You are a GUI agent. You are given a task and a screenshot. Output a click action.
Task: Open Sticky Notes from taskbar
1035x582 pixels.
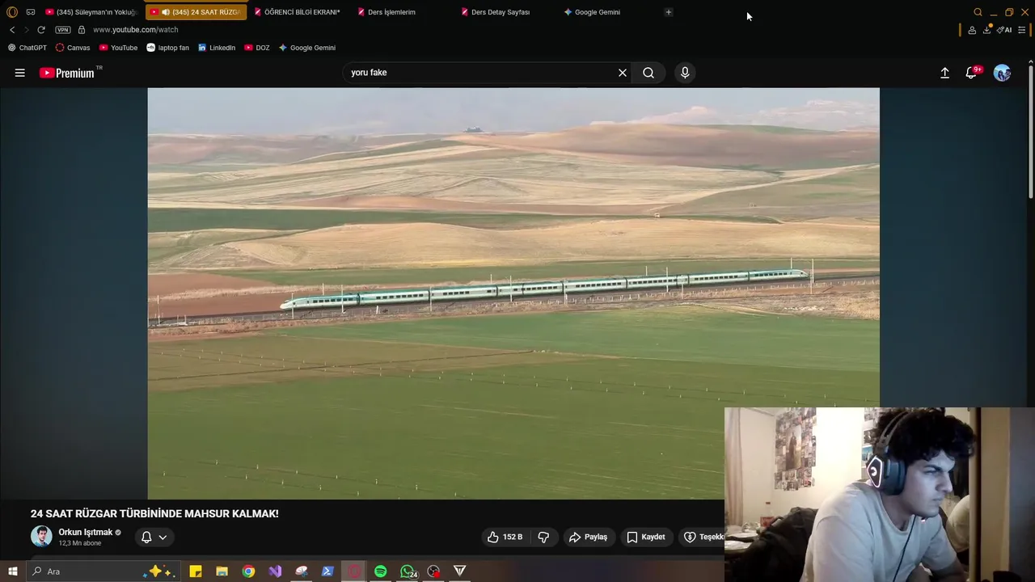[196, 571]
